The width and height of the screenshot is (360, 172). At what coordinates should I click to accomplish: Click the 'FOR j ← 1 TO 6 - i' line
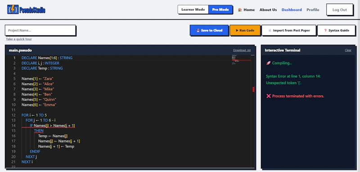pyautogui.click(x=40, y=120)
